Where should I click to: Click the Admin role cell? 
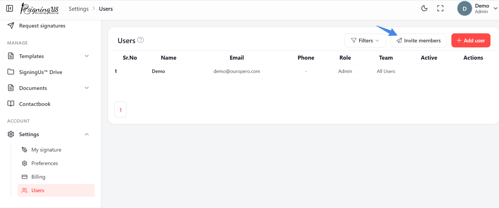coord(345,71)
